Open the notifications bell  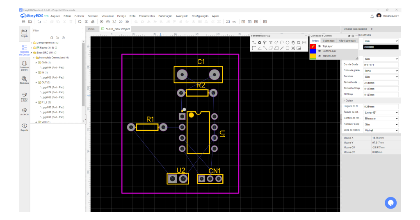click(x=372, y=16)
